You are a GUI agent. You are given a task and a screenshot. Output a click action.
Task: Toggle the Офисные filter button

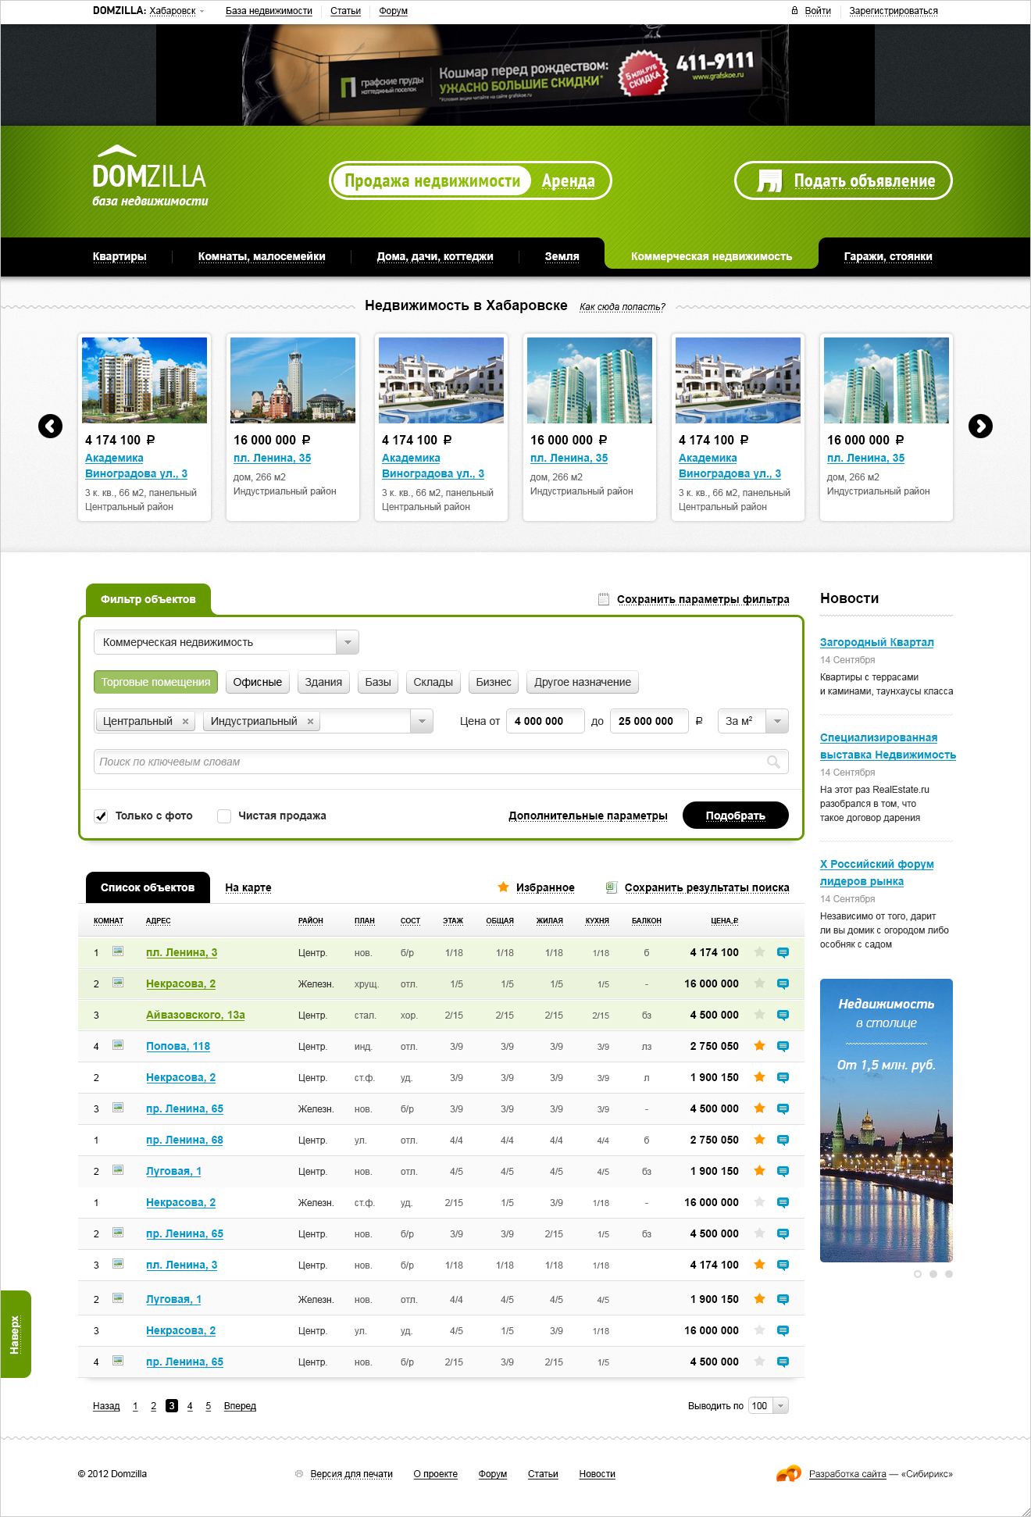(258, 682)
